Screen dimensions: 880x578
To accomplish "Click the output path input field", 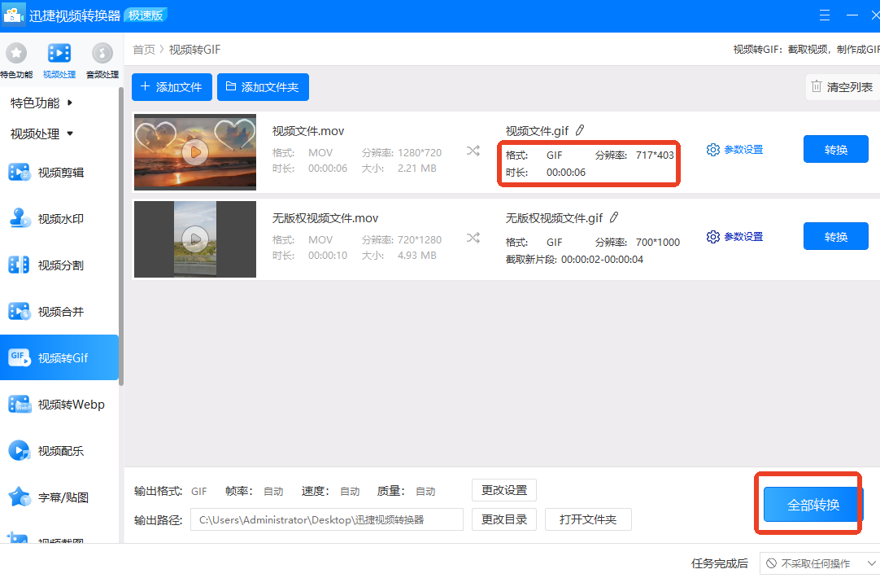I will click(327, 519).
